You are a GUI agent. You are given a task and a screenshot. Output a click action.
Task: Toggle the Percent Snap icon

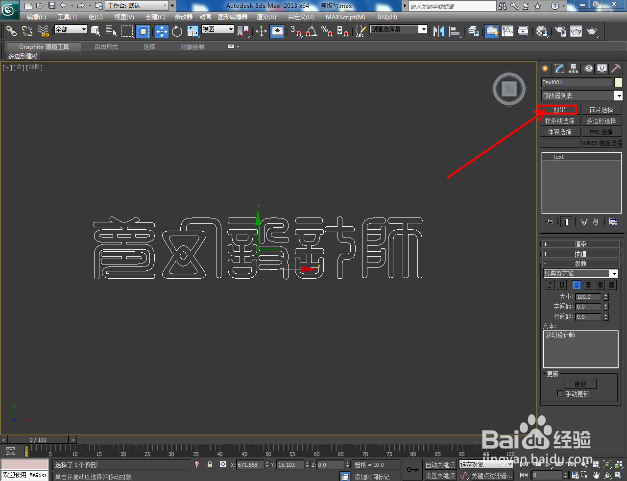coord(327,31)
